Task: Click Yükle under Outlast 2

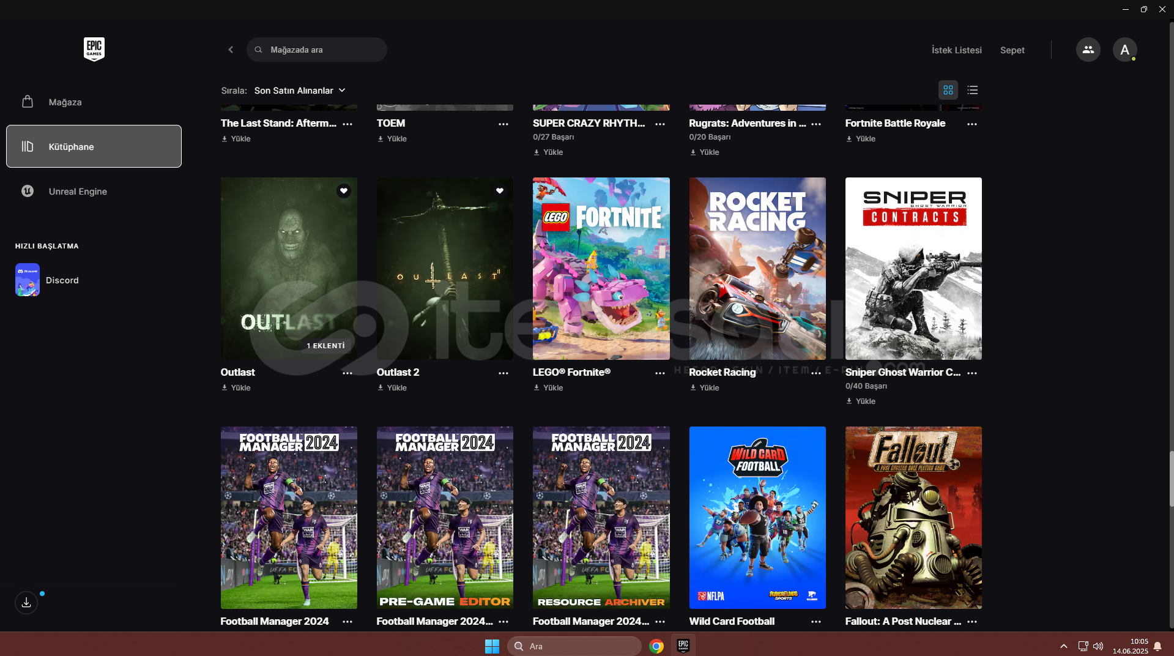Action: (392, 388)
